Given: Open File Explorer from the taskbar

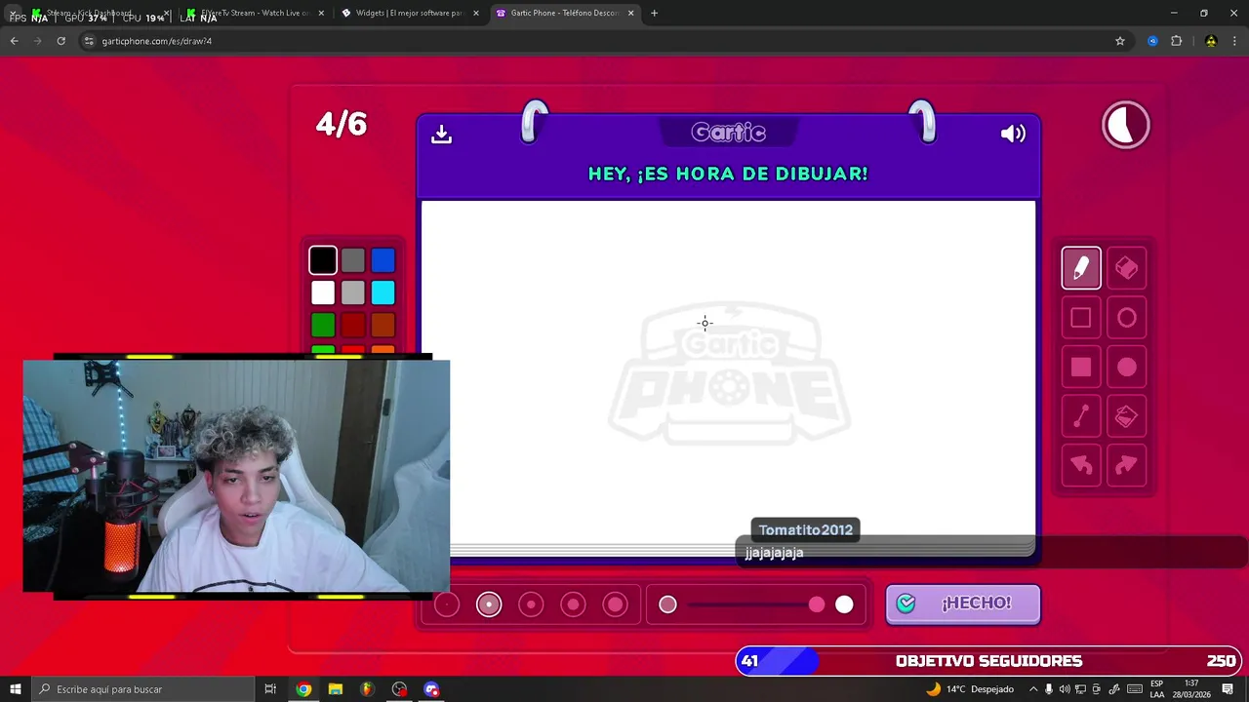Looking at the screenshot, I should 335,689.
